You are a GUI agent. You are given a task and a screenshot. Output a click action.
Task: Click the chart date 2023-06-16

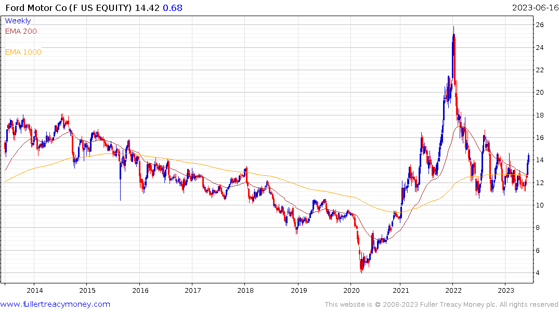click(535, 8)
